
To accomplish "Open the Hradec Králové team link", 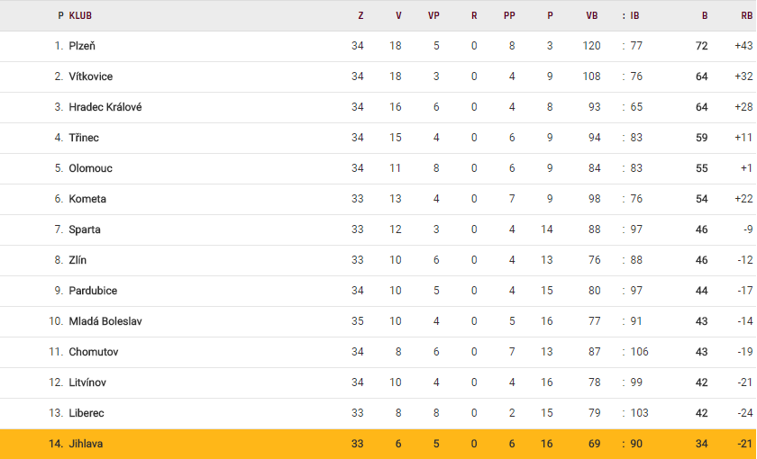I will 105,107.
